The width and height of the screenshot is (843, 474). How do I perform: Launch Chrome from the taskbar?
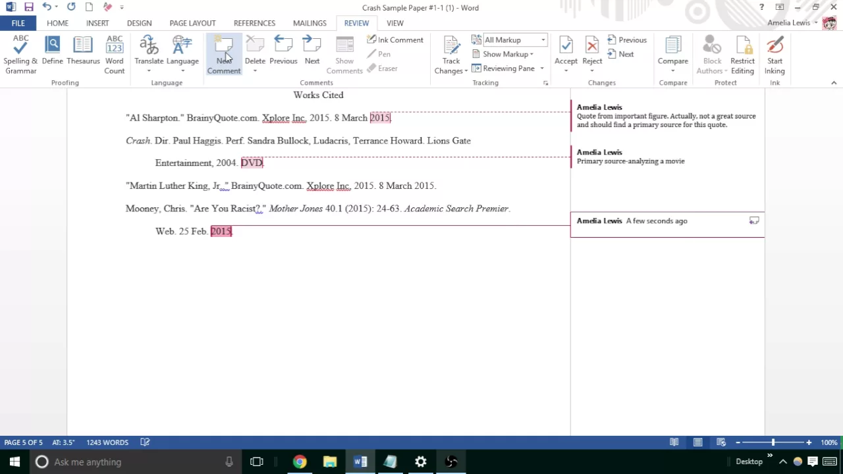tap(300, 461)
